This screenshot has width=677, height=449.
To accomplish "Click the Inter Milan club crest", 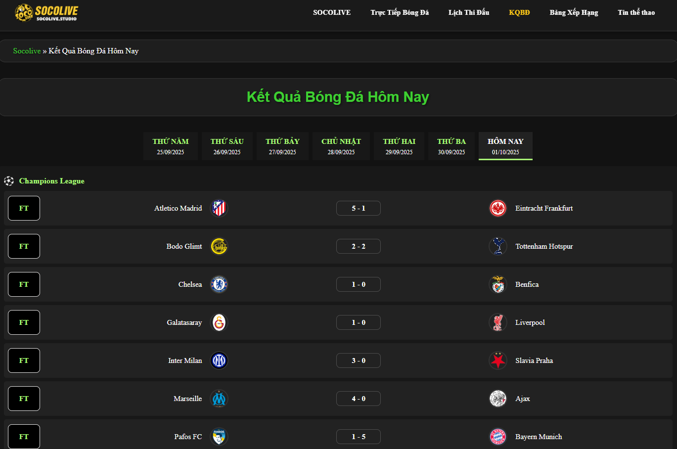I will pos(219,360).
